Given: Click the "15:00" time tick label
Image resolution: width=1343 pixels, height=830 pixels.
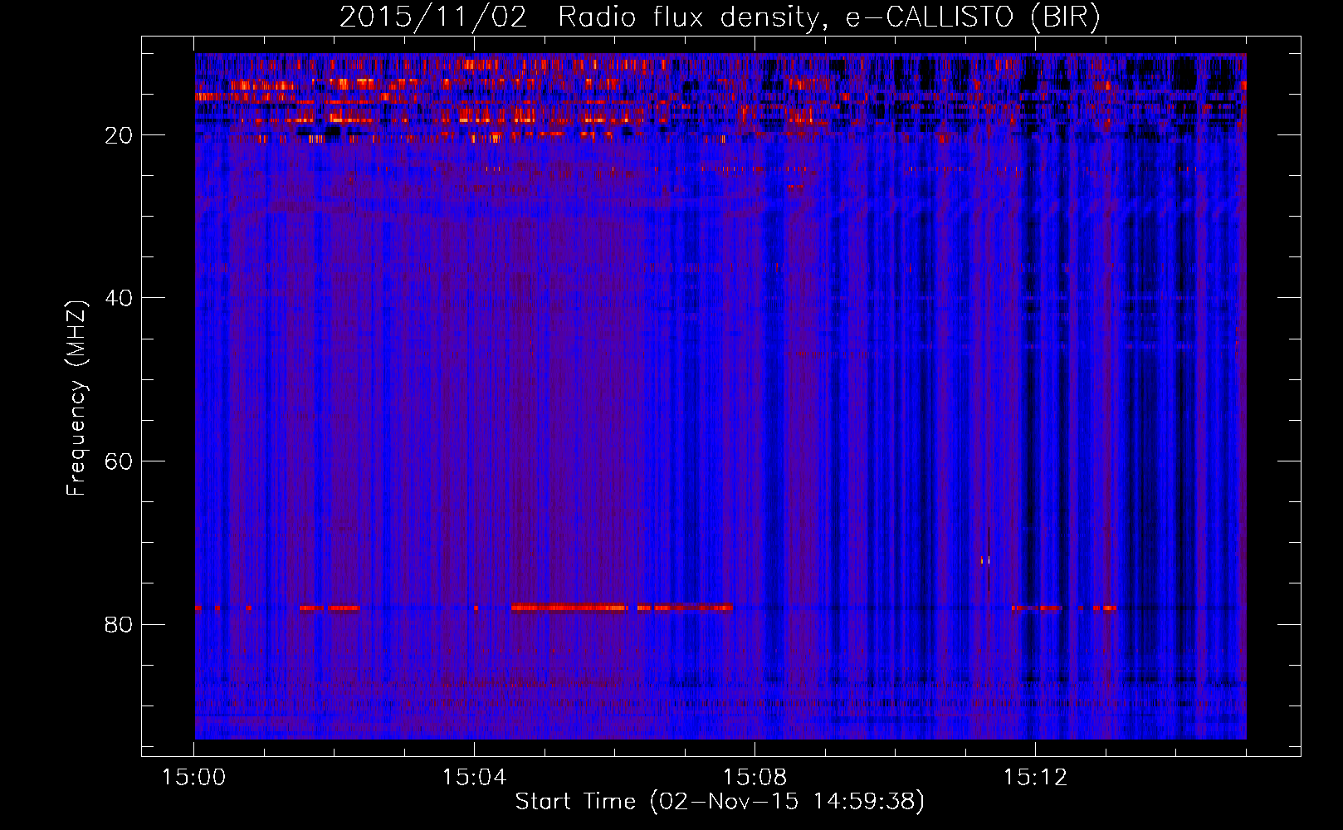Looking at the screenshot, I should point(193,778).
